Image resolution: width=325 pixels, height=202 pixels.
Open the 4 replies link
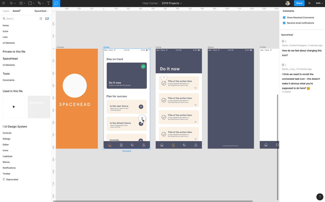click(x=287, y=92)
